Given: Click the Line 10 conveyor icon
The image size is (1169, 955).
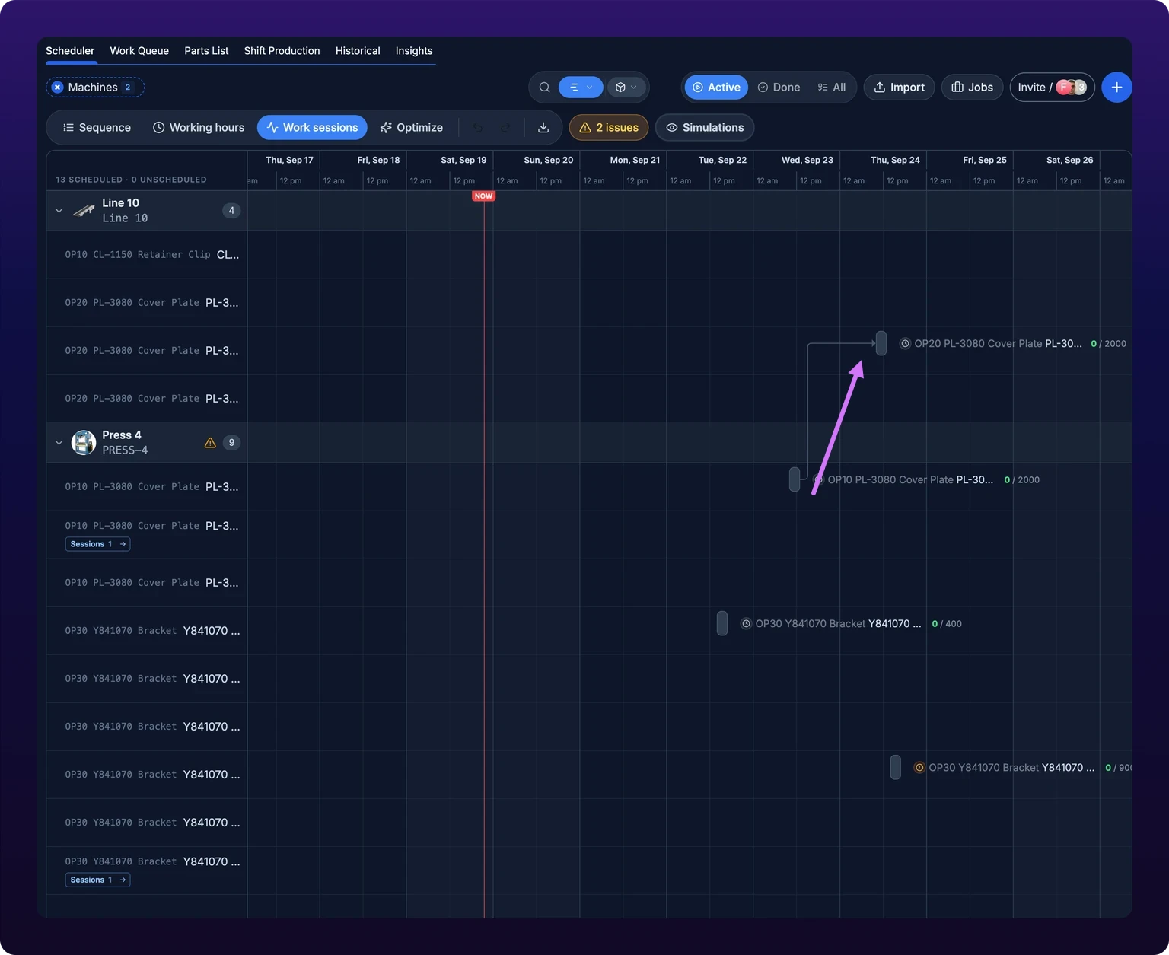Looking at the screenshot, I should click(84, 211).
